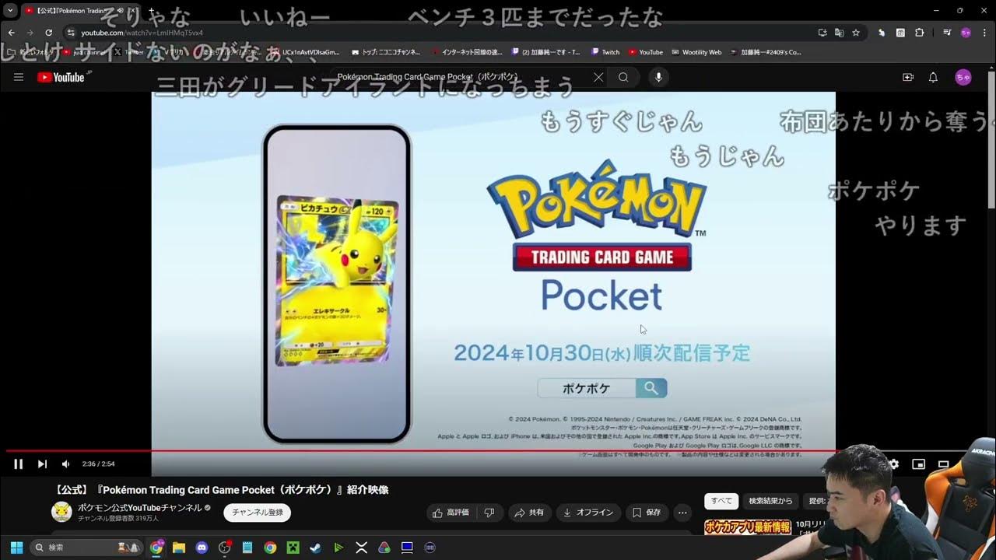Open the Twitch bookmark
Screen dimensions: 996x560
point(605,52)
